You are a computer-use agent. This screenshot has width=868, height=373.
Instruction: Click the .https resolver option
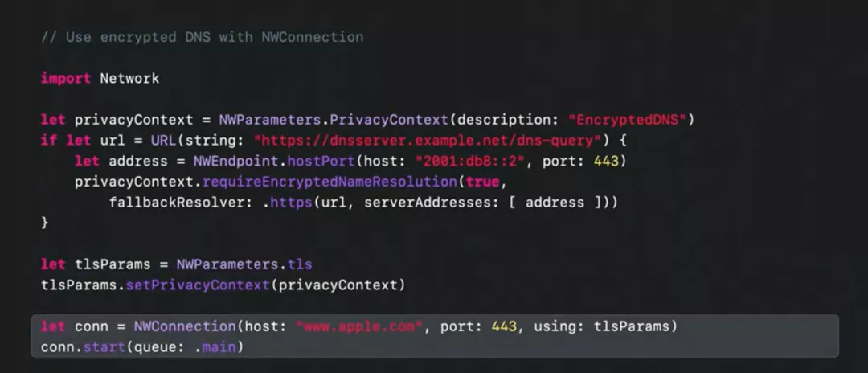(x=288, y=203)
